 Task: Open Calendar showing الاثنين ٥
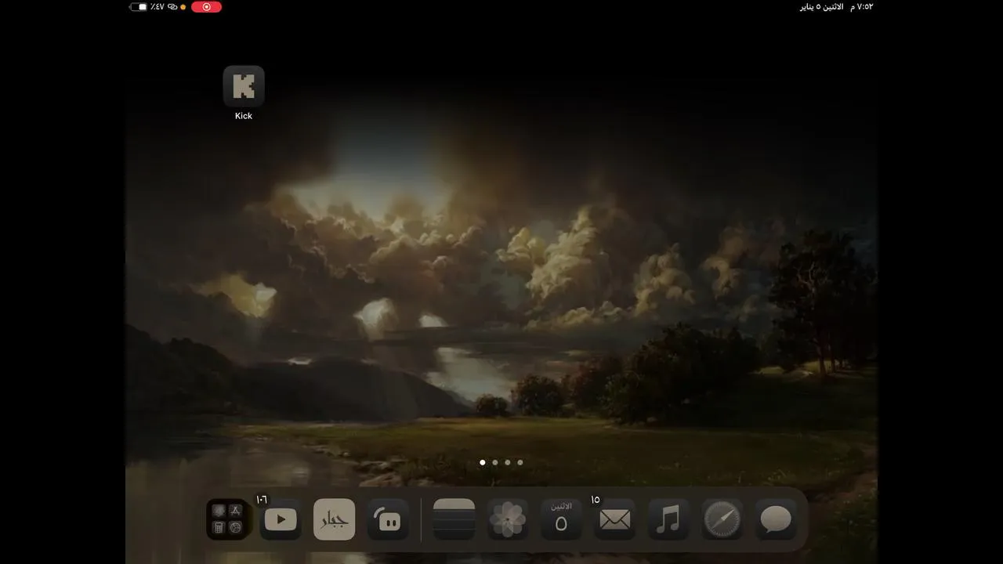[x=561, y=519]
